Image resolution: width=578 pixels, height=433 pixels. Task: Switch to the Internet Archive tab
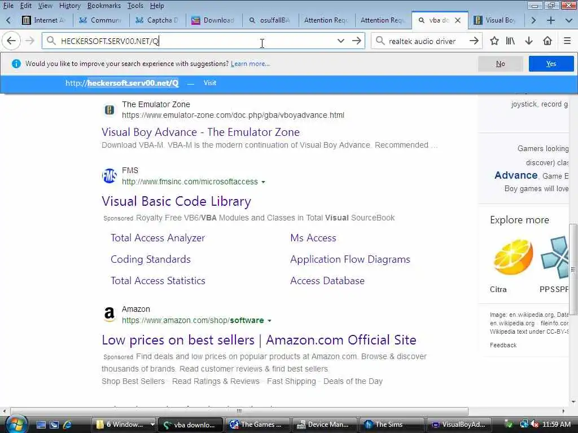pyautogui.click(x=44, y=20)
